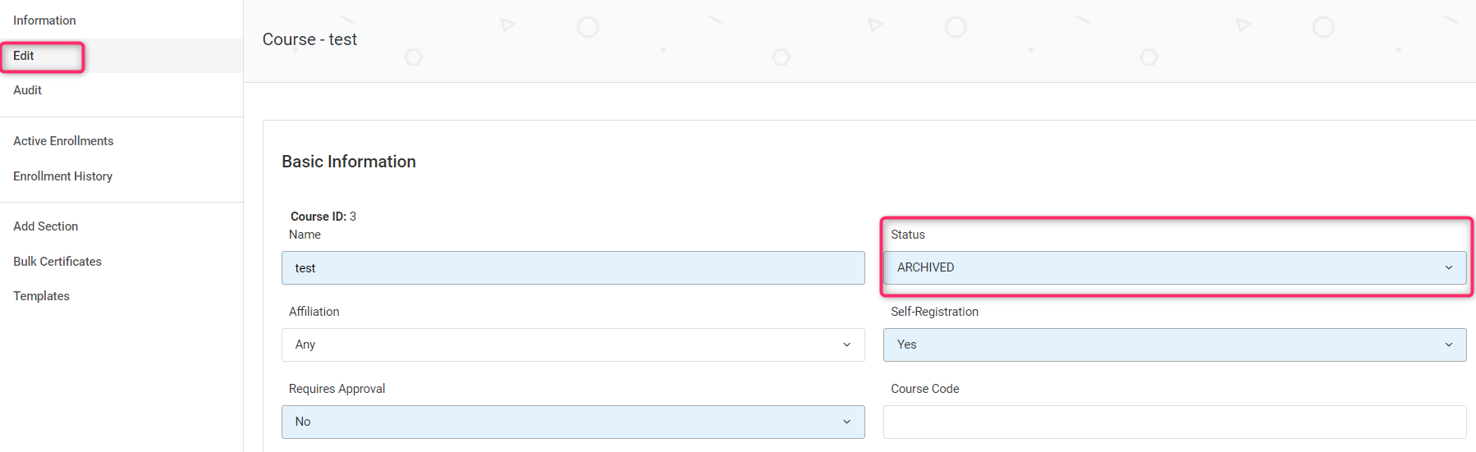Open Enrollment History
1476x452 pixels.
pos(62,176)
